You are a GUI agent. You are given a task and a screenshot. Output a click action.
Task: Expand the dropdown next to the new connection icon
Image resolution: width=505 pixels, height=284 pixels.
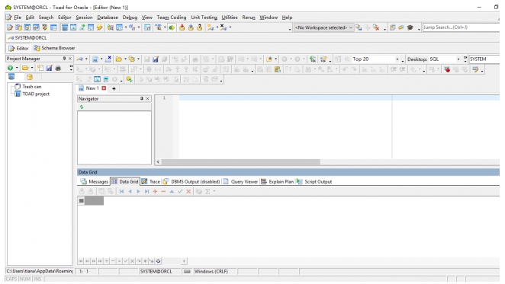pyautogui.click(x=86, y=59)
